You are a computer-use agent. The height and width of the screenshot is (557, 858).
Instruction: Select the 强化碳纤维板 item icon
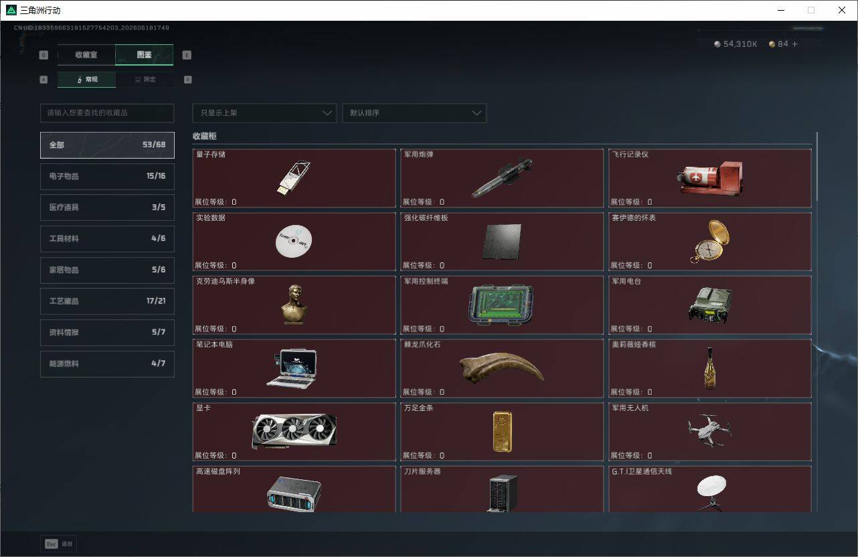[502, 241]
